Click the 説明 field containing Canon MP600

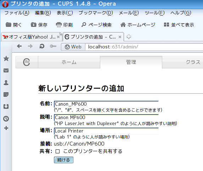[x=106, y=118]
